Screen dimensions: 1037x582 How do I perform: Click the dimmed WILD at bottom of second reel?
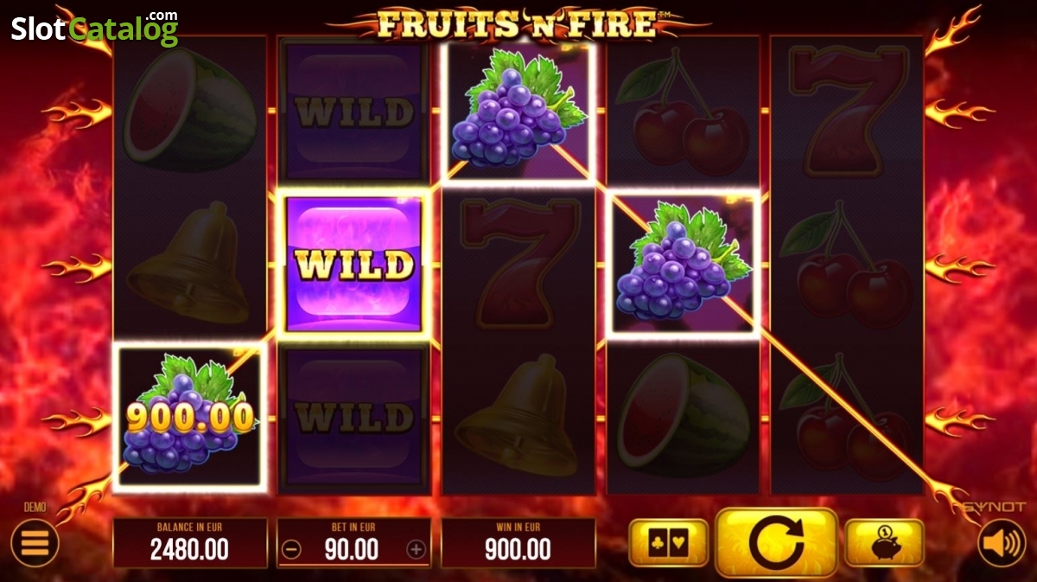click(353, 418)
